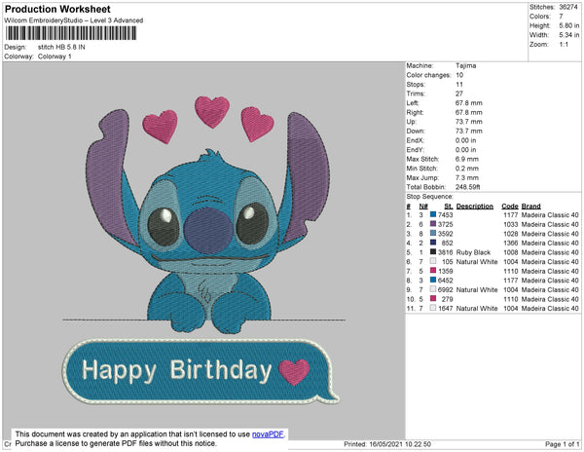Click the printed date '16/05/2021 10.22.50'
The width and height of the screenshot is (584, 452).
click(400, 444)
